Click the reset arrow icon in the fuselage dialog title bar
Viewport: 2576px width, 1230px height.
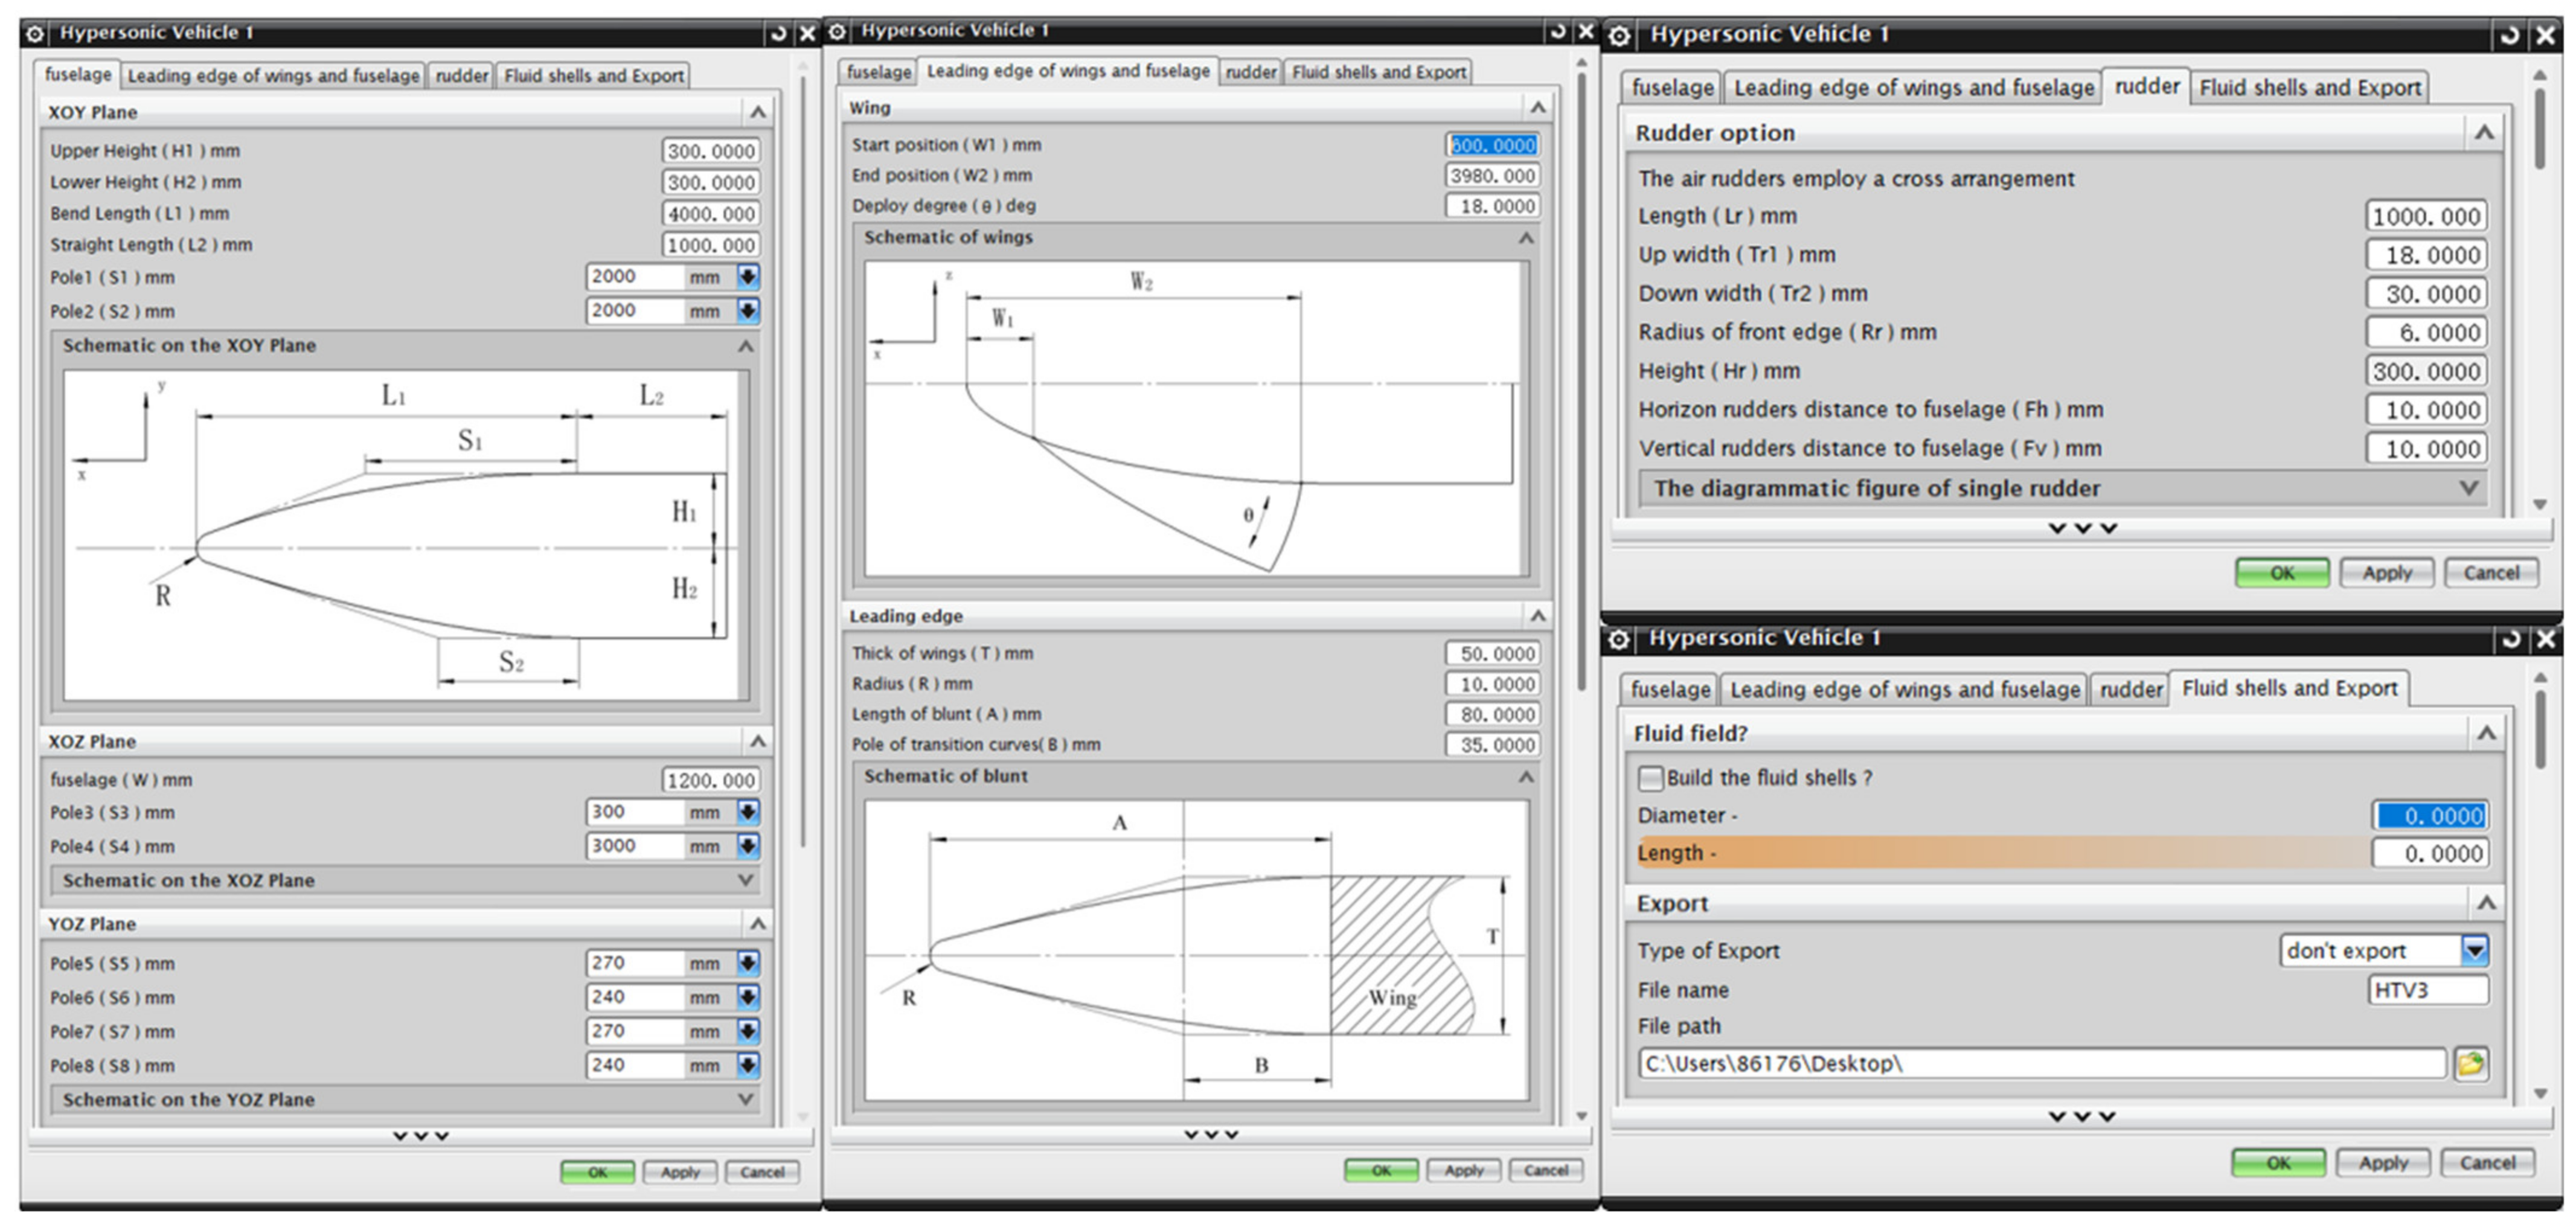point(778,33)
